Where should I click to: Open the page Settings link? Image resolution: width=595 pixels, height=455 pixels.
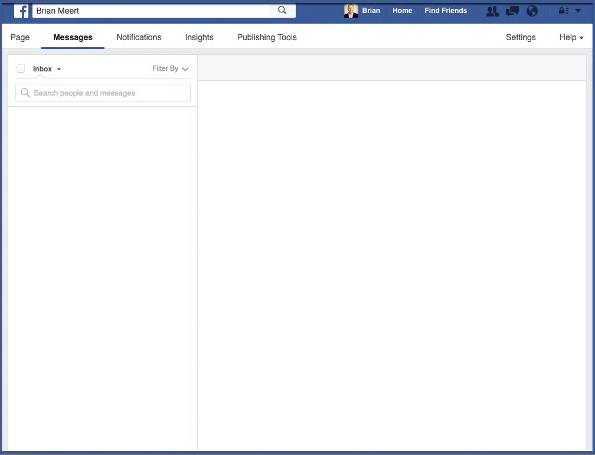(x=520, y=37)
